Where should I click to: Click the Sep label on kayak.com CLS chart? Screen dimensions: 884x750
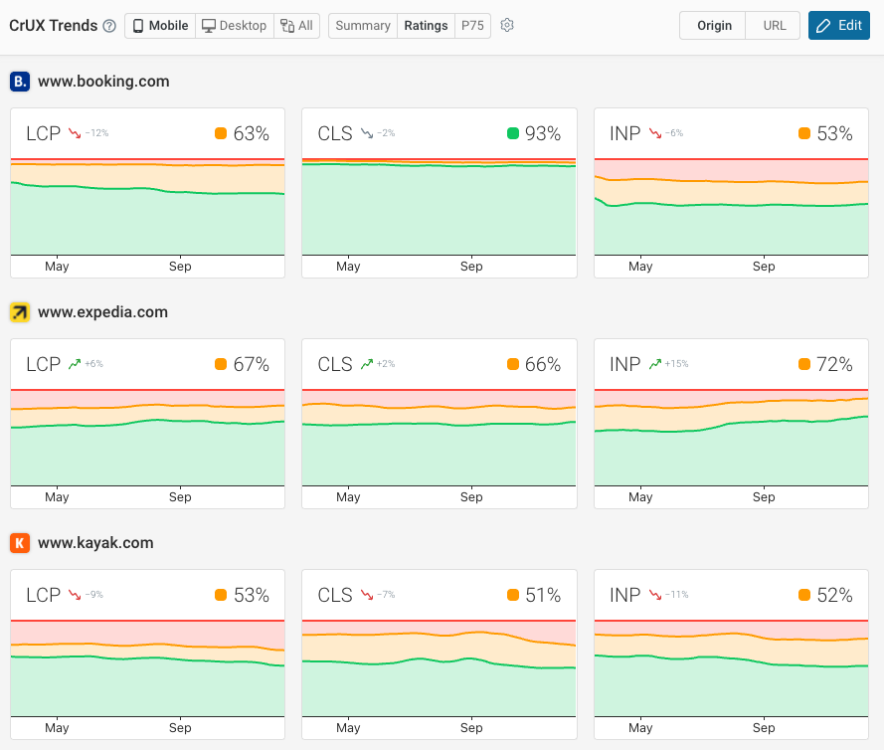[x=471, y=727]
